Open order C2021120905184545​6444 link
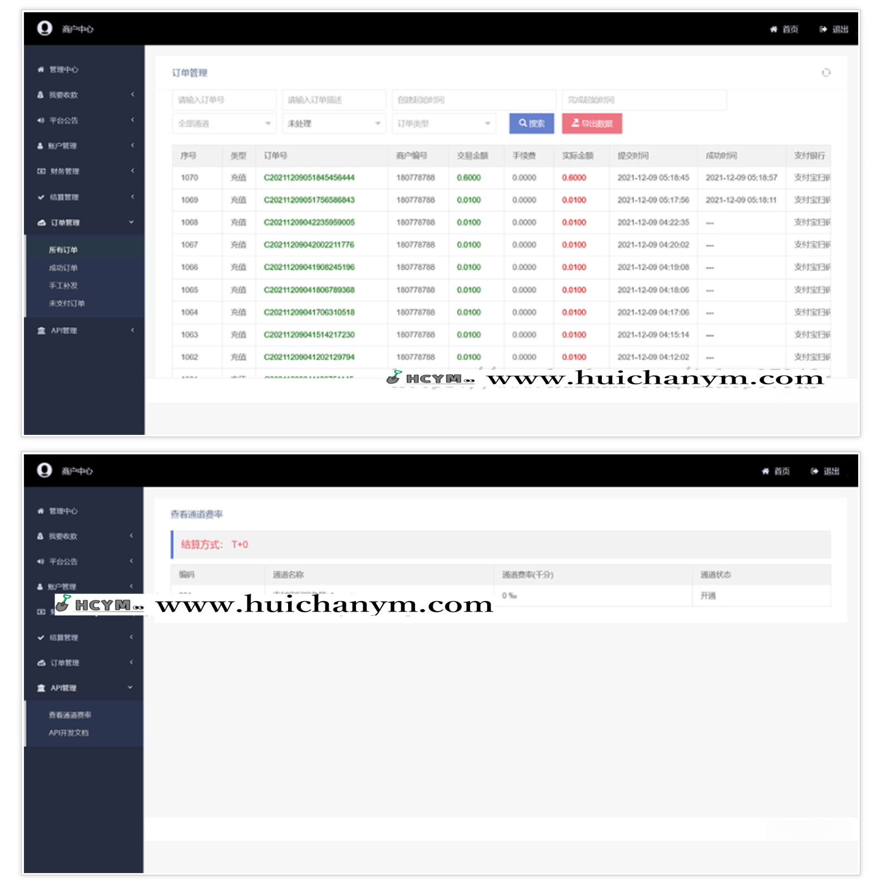The height and width of the screenshot is (882, 881). click(309, 178)
